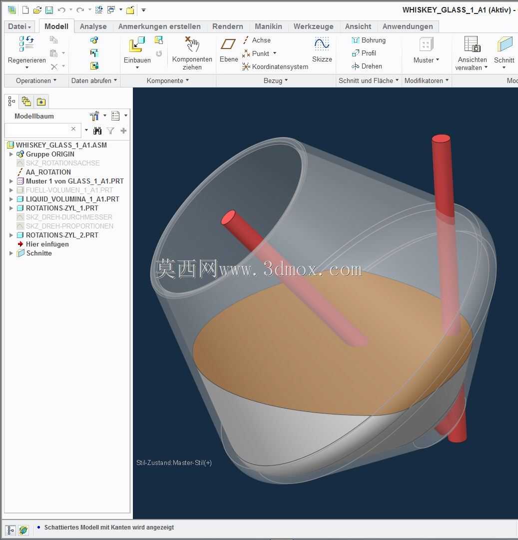Clear the model tree search field

(73, 129)
